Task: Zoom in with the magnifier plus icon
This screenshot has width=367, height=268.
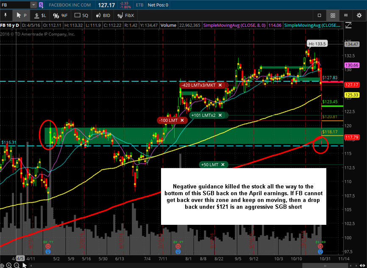Action: (x=9, y=265)
